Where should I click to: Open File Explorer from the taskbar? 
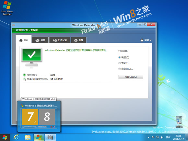coord(28,137)
